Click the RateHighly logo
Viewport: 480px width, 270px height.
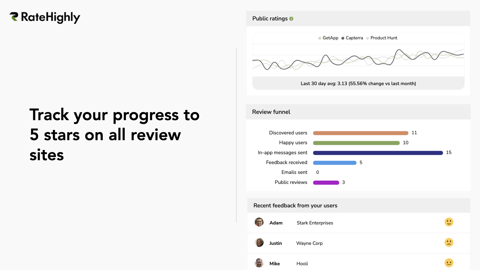(x=45, y=17)
